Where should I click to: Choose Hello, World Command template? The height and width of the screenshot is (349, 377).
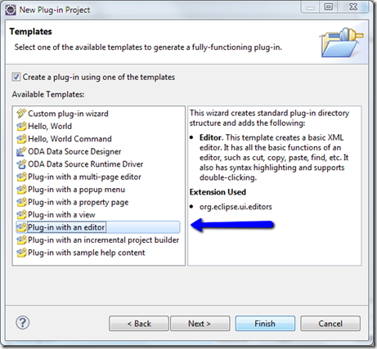pos(70,139)
